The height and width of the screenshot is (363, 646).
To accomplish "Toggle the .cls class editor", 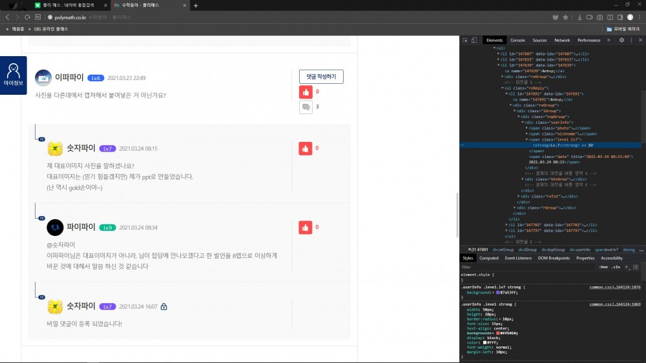I will coord(616,267).
